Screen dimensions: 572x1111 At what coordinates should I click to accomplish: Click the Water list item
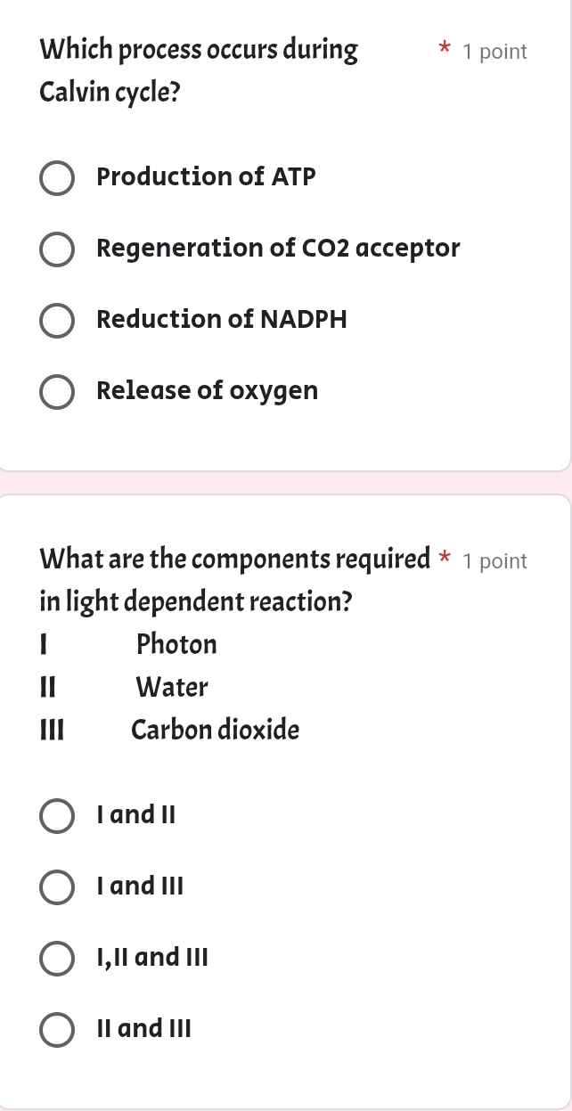click(x=172, y=688)
